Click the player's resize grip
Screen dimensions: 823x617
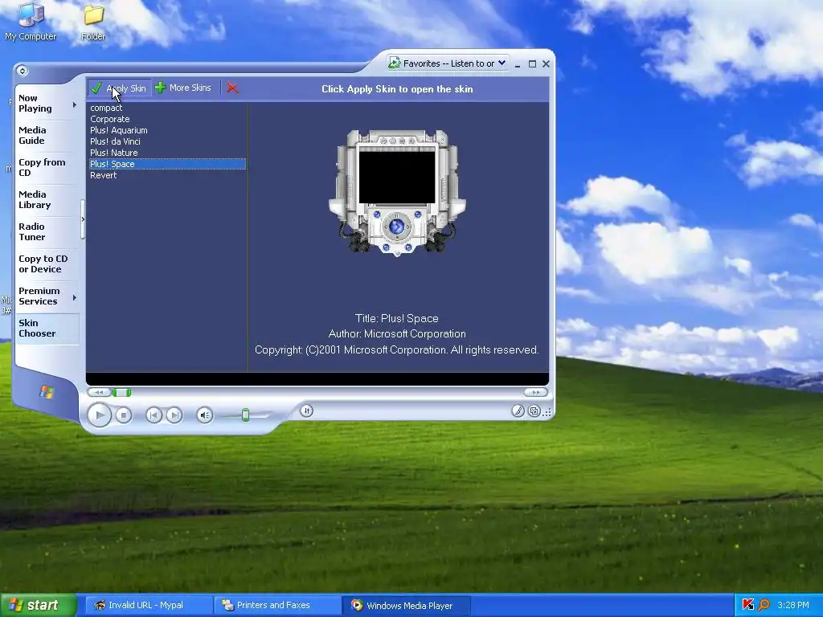547,412
